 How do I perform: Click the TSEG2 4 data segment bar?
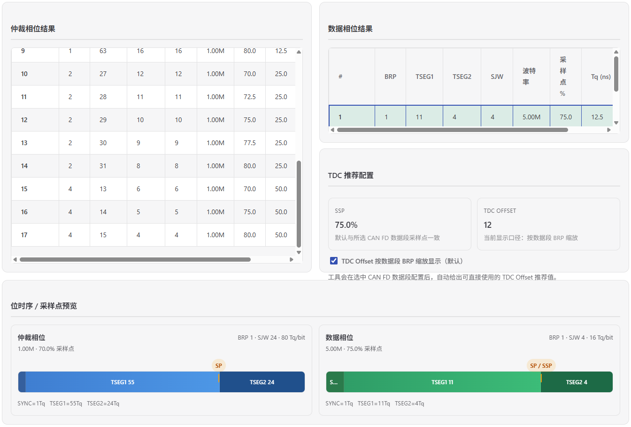pos(577,382)
